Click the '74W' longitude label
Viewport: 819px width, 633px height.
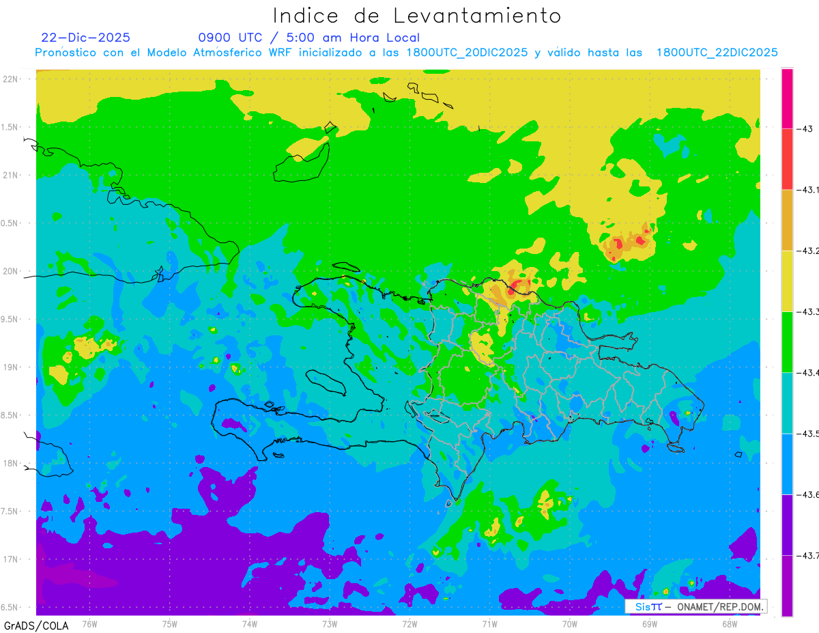coord(249,623)
